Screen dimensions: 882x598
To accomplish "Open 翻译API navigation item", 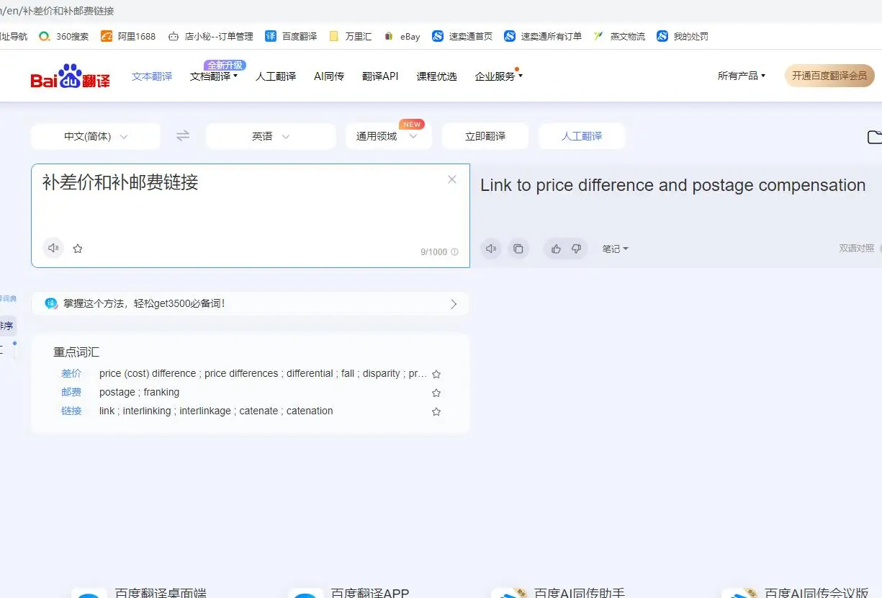I will pyautogui.click(x=380, y=76).
